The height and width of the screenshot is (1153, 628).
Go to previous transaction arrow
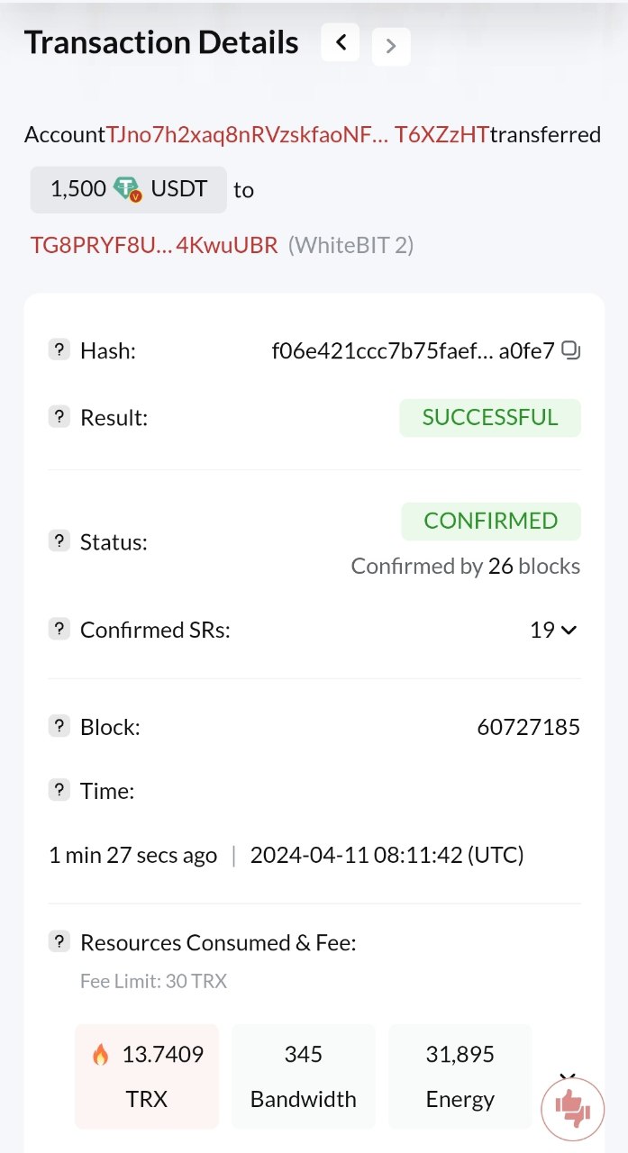click(341, 42)
